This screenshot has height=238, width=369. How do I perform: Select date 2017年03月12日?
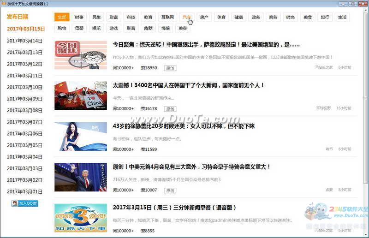point(25,64)
